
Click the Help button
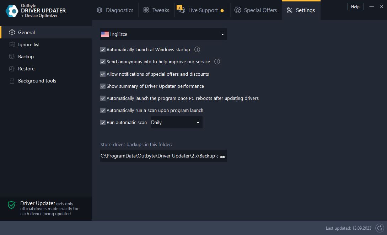click(x=355, y=7)
